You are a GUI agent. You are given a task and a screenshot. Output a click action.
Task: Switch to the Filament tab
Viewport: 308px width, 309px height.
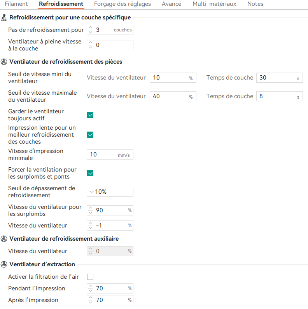(16, 4)
